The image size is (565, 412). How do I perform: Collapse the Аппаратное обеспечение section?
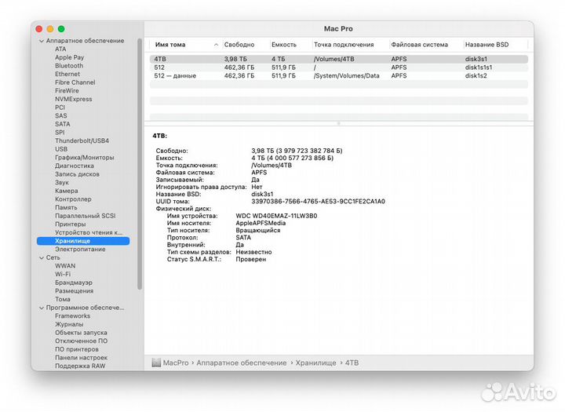tap(42, 41)
